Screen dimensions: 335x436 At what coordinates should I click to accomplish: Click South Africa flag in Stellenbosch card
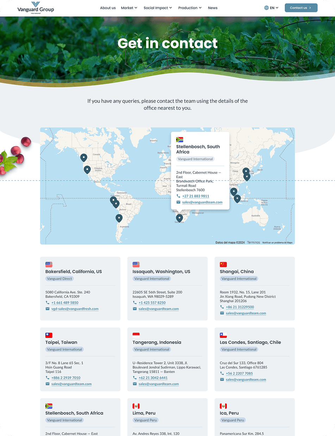click(x=49, y=406)
